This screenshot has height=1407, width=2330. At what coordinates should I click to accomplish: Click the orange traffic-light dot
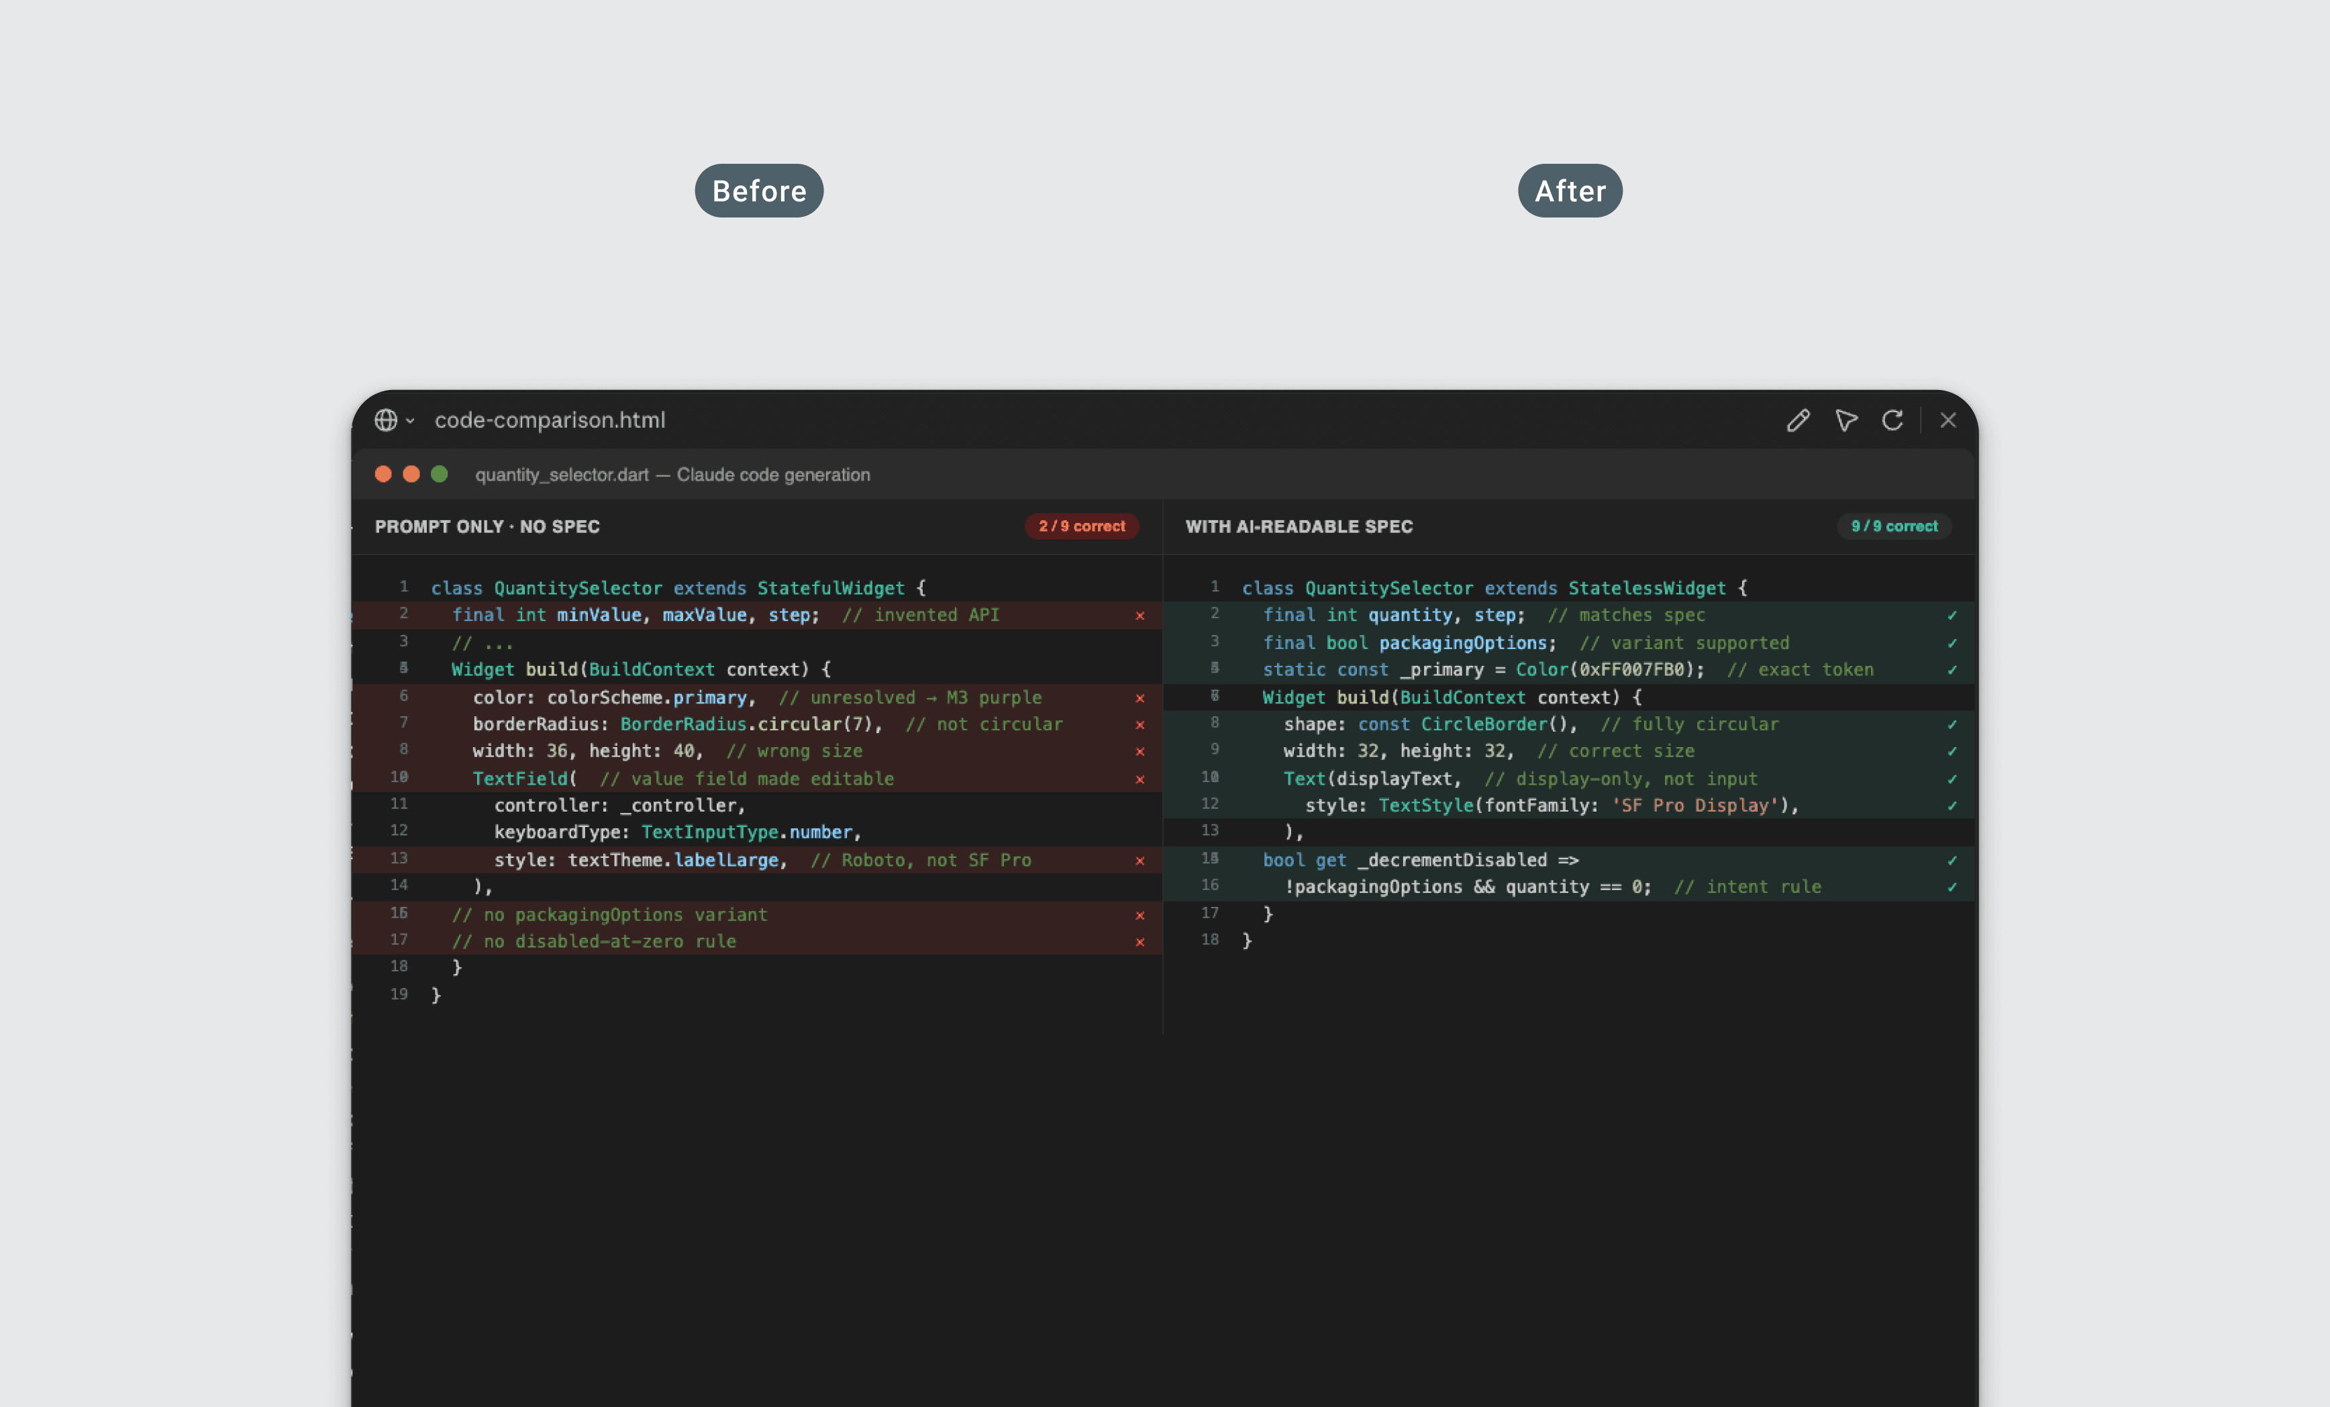[x=411, y=474]
